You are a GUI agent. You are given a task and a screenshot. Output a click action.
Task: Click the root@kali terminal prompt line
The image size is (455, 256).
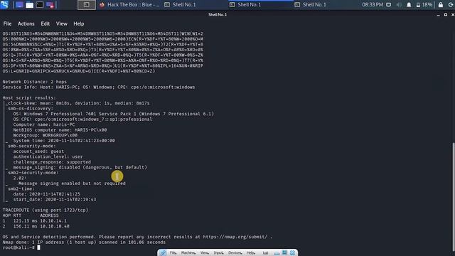(21, 247)
